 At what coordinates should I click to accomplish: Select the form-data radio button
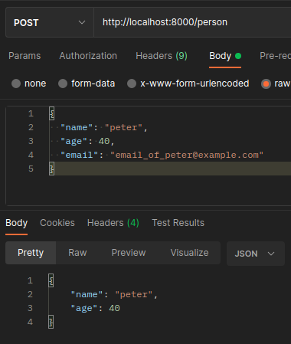pos(63,84)
